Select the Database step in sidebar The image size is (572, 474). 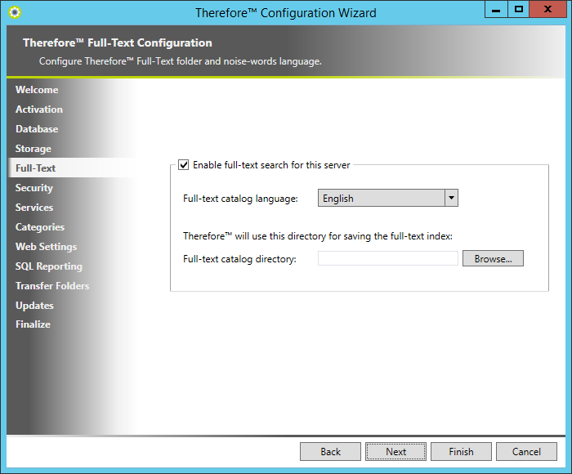pyautogui.click(x=37, y=129)
